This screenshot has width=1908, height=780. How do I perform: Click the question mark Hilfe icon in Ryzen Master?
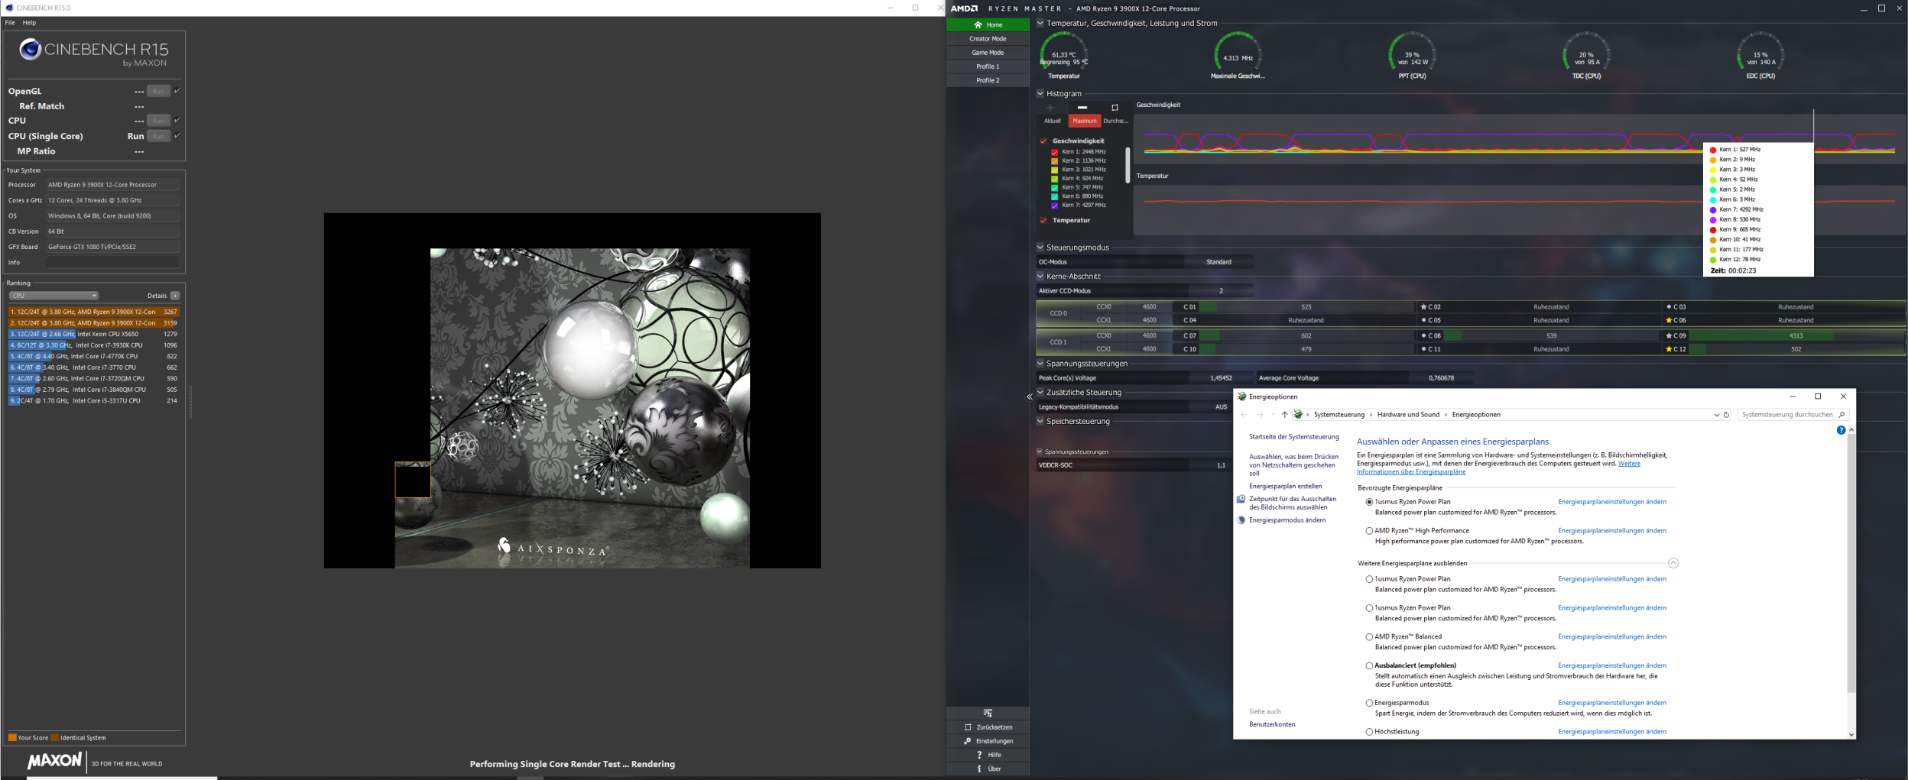click(x=979, y=755)
